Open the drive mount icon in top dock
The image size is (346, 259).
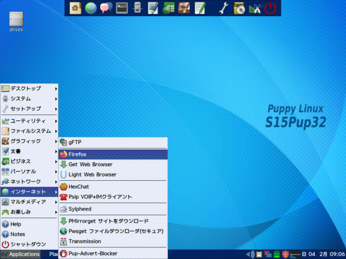[x=137, y=8]
